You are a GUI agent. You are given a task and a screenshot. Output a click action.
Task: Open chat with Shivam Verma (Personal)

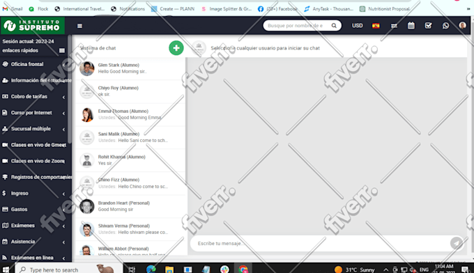[x=130, y=229]
